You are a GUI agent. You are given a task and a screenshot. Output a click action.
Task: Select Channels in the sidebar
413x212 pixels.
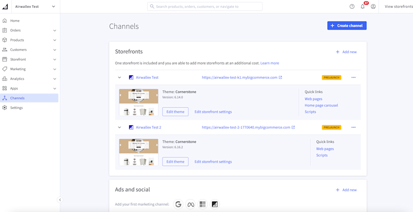click(x=29, y=98)
